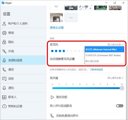Viewport: 128px width, 120px height.
Task: Click the phone icon next to 发起免费测试呼叫
Action: click(52, 116)
